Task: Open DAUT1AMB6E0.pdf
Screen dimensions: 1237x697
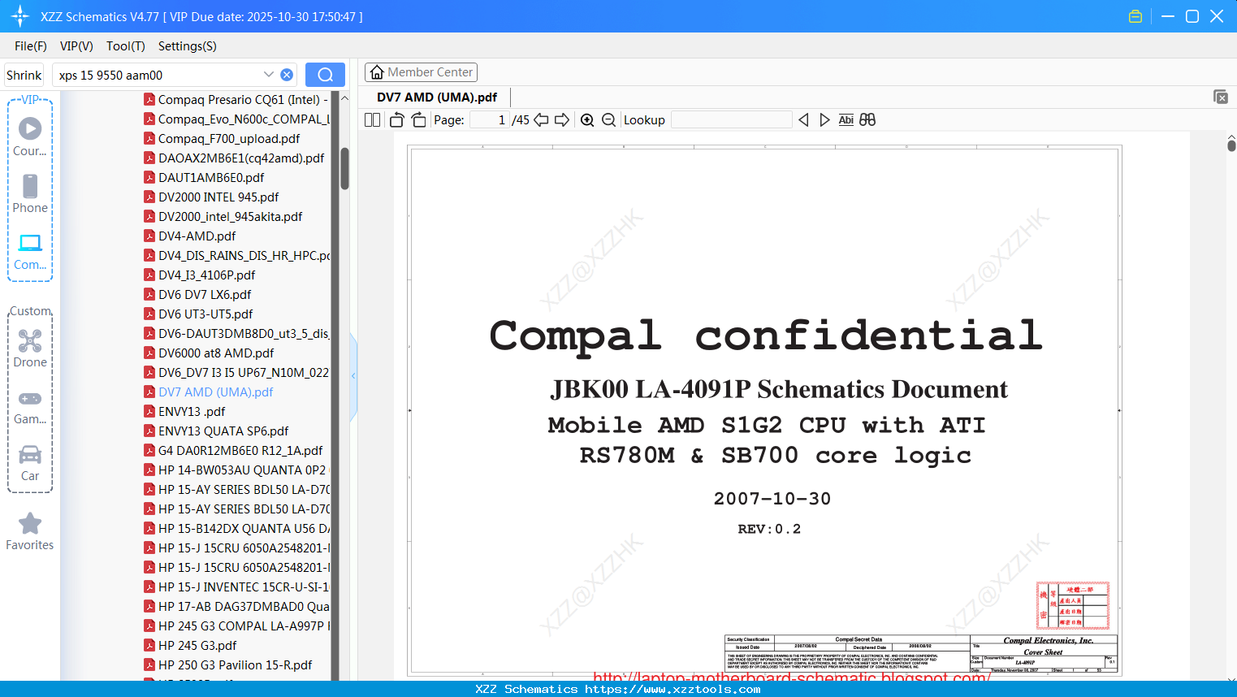Action: pos(205,178)
